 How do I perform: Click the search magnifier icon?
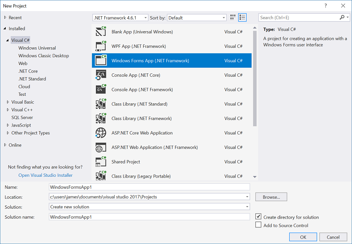pyautogui.click(x=342, y=17)
